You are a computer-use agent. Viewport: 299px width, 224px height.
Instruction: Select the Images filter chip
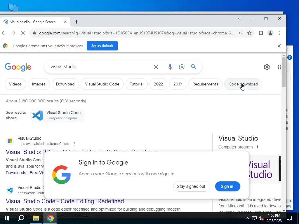click(39, 84)
